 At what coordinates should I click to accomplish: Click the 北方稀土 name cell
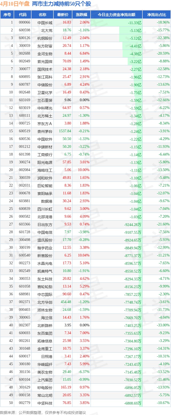[x=45, y=116]
